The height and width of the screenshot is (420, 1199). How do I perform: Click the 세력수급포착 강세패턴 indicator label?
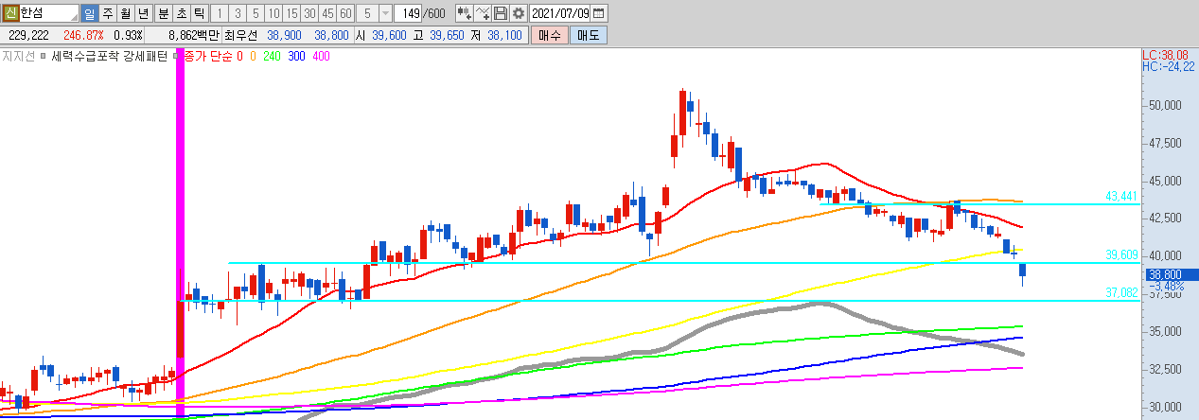[110, 57]
